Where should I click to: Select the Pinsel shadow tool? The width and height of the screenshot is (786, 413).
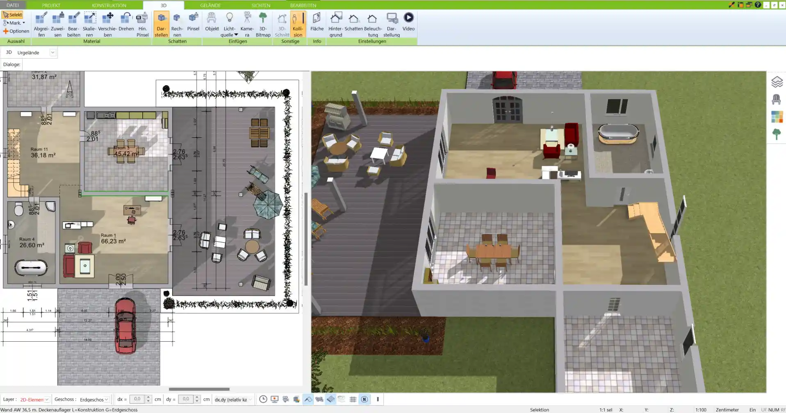coord(193,22)
